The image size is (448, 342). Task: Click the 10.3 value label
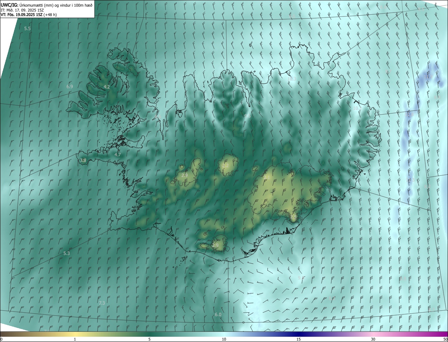292,79
